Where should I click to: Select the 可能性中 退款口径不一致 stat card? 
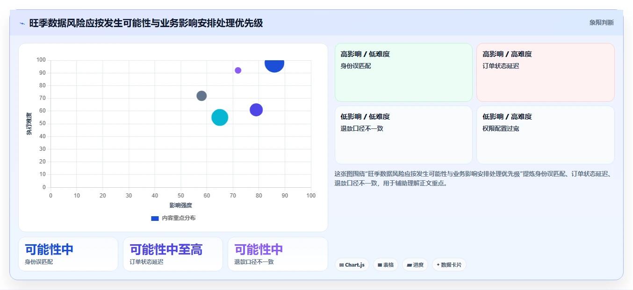[x=278, y=254]
